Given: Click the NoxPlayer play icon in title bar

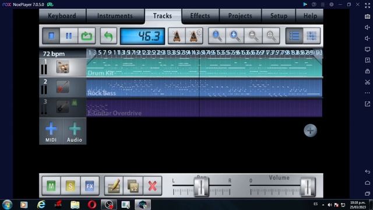Looking at the screenshot, I should (x=305, y=4).
